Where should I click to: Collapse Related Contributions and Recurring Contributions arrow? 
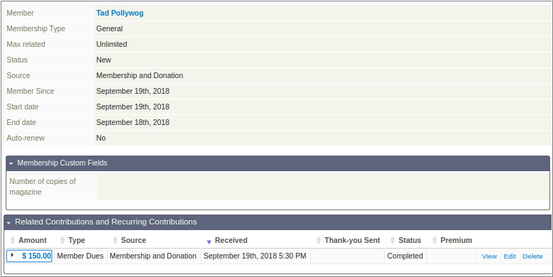pos(9,222)
